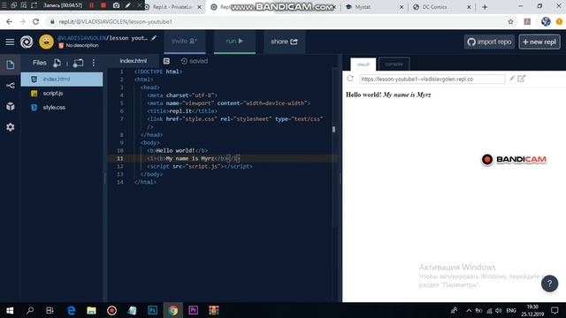This screenshot has height=318, width=566.
Task: Click the Repl.it swirl logo
Action: (x=27, y=42)
